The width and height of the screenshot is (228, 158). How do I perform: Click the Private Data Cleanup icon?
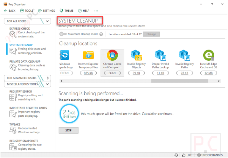pyautogui.click(x=13, y=67)
